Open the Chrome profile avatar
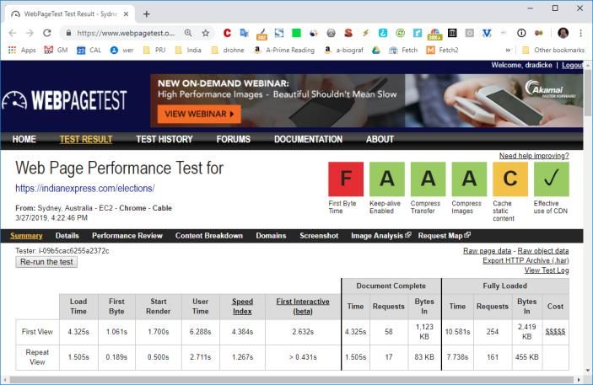593x385 pixels. coord(563,33)
